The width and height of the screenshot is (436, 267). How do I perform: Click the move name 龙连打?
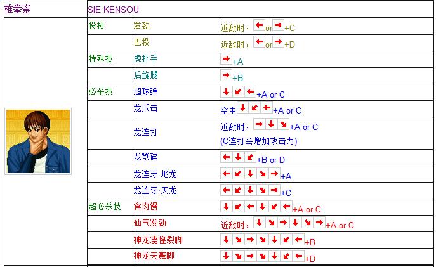point(146,133)
